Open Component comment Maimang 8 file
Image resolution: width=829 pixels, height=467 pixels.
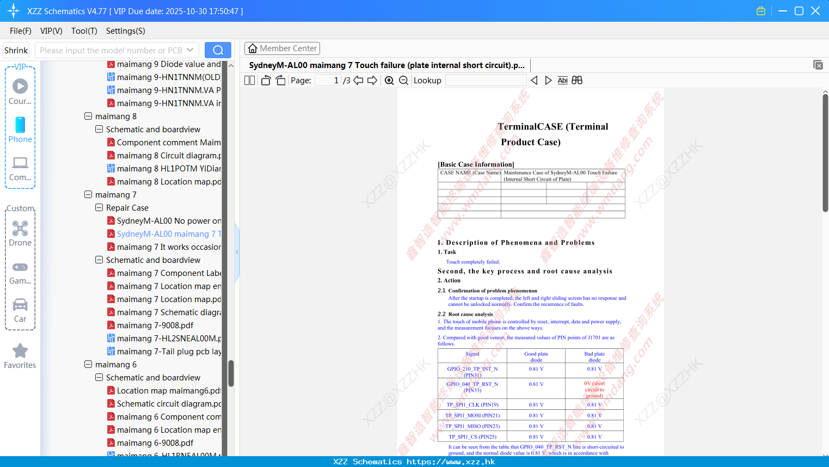coord(164,143)
